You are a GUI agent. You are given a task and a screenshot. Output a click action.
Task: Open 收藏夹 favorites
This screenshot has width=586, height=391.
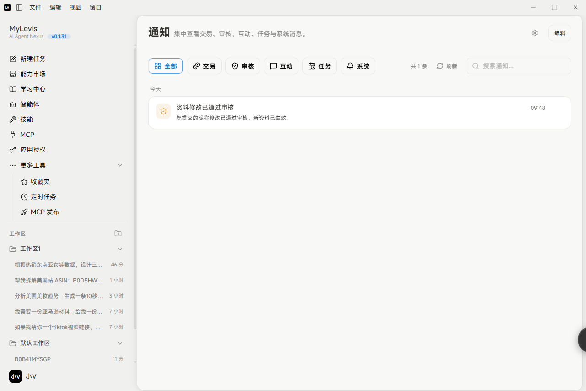coord(72,182)
